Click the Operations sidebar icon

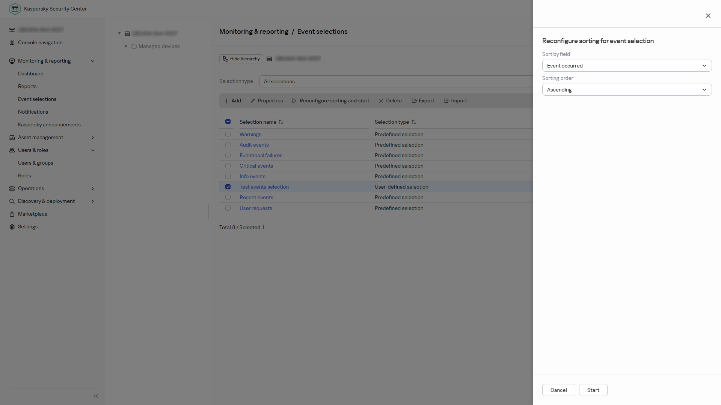coord(12,189)
